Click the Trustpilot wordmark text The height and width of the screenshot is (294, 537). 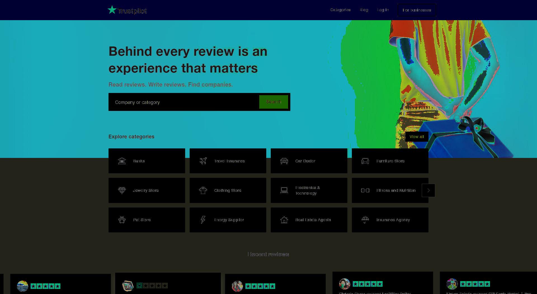coord(132,11)
